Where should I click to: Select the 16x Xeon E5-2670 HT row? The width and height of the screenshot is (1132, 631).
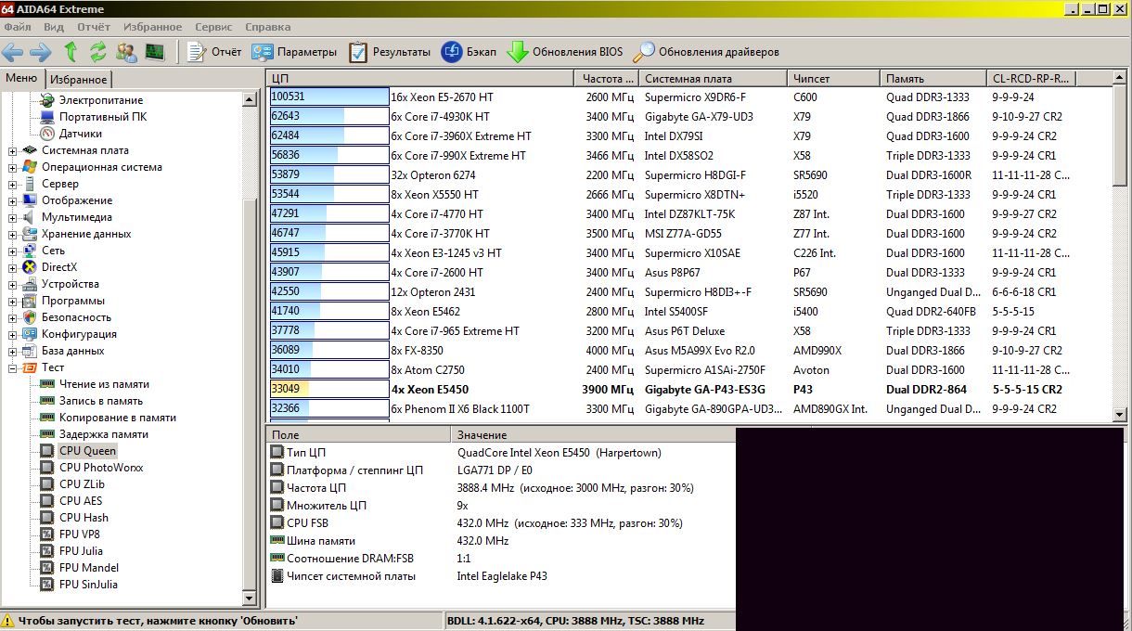[x=688, y=97]
